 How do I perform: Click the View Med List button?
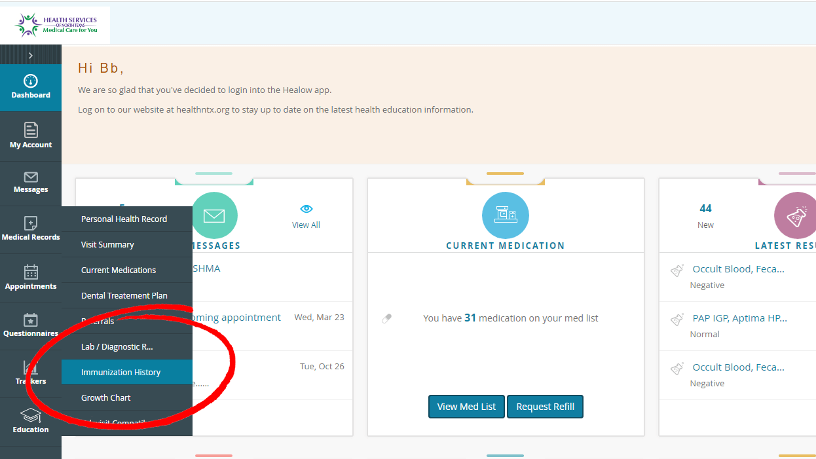466,406
